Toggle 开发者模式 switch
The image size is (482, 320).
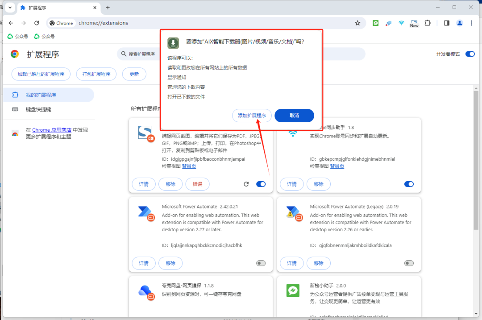pyautogui.click(x=470, y=54)
